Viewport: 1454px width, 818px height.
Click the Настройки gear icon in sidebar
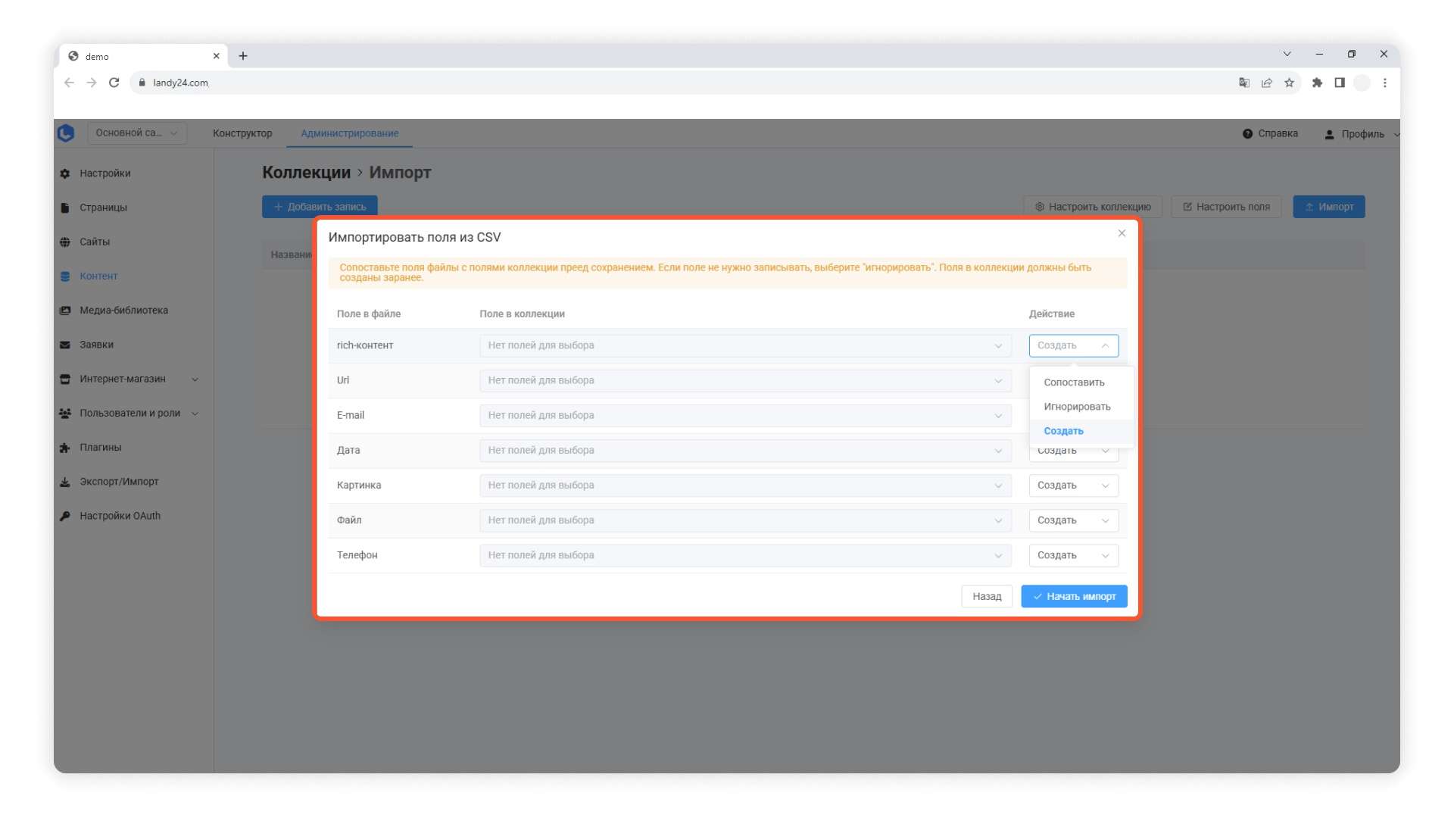point(65,173)
